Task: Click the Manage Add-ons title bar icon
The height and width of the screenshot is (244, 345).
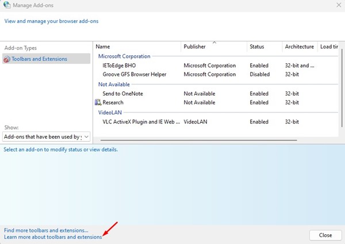Action: (x=7, y=6)
